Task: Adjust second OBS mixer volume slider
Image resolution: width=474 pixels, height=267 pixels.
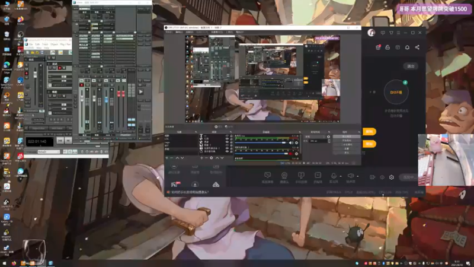Action: (x=261, y=154)
